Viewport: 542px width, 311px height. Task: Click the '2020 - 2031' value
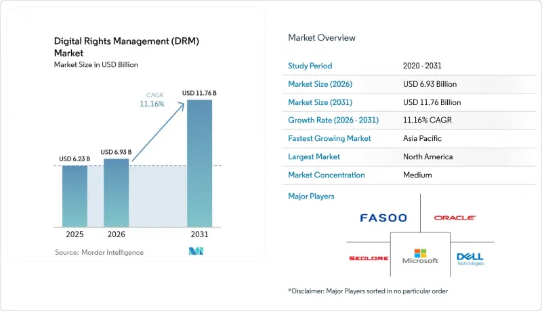(x=422, y=66)
